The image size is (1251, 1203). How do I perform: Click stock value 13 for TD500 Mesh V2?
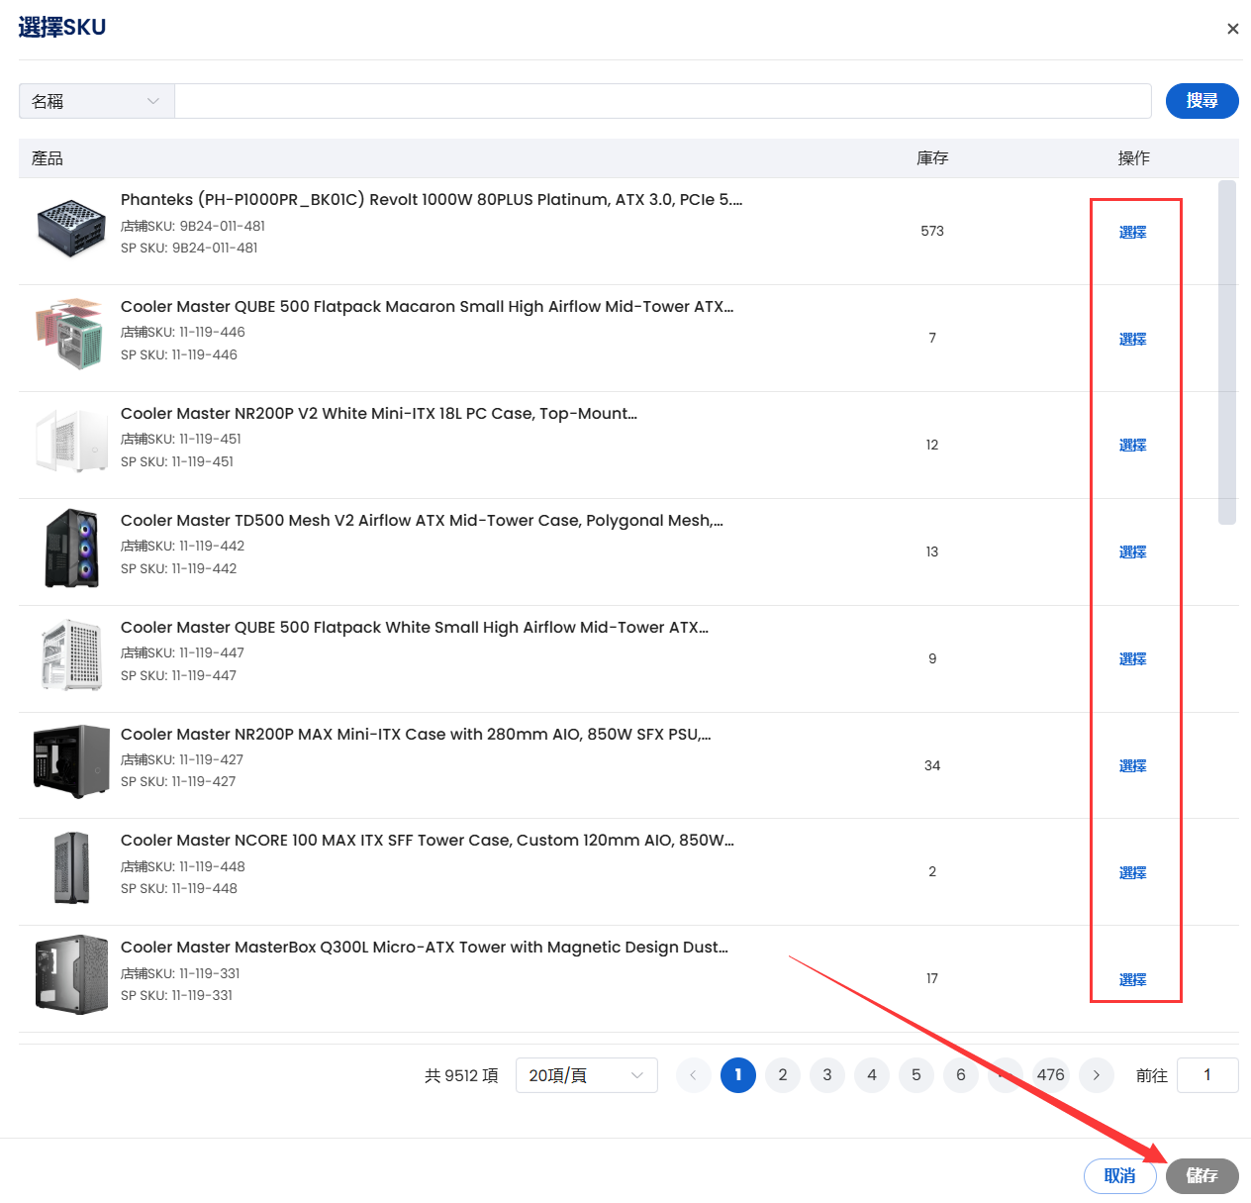tap(932, 551)
